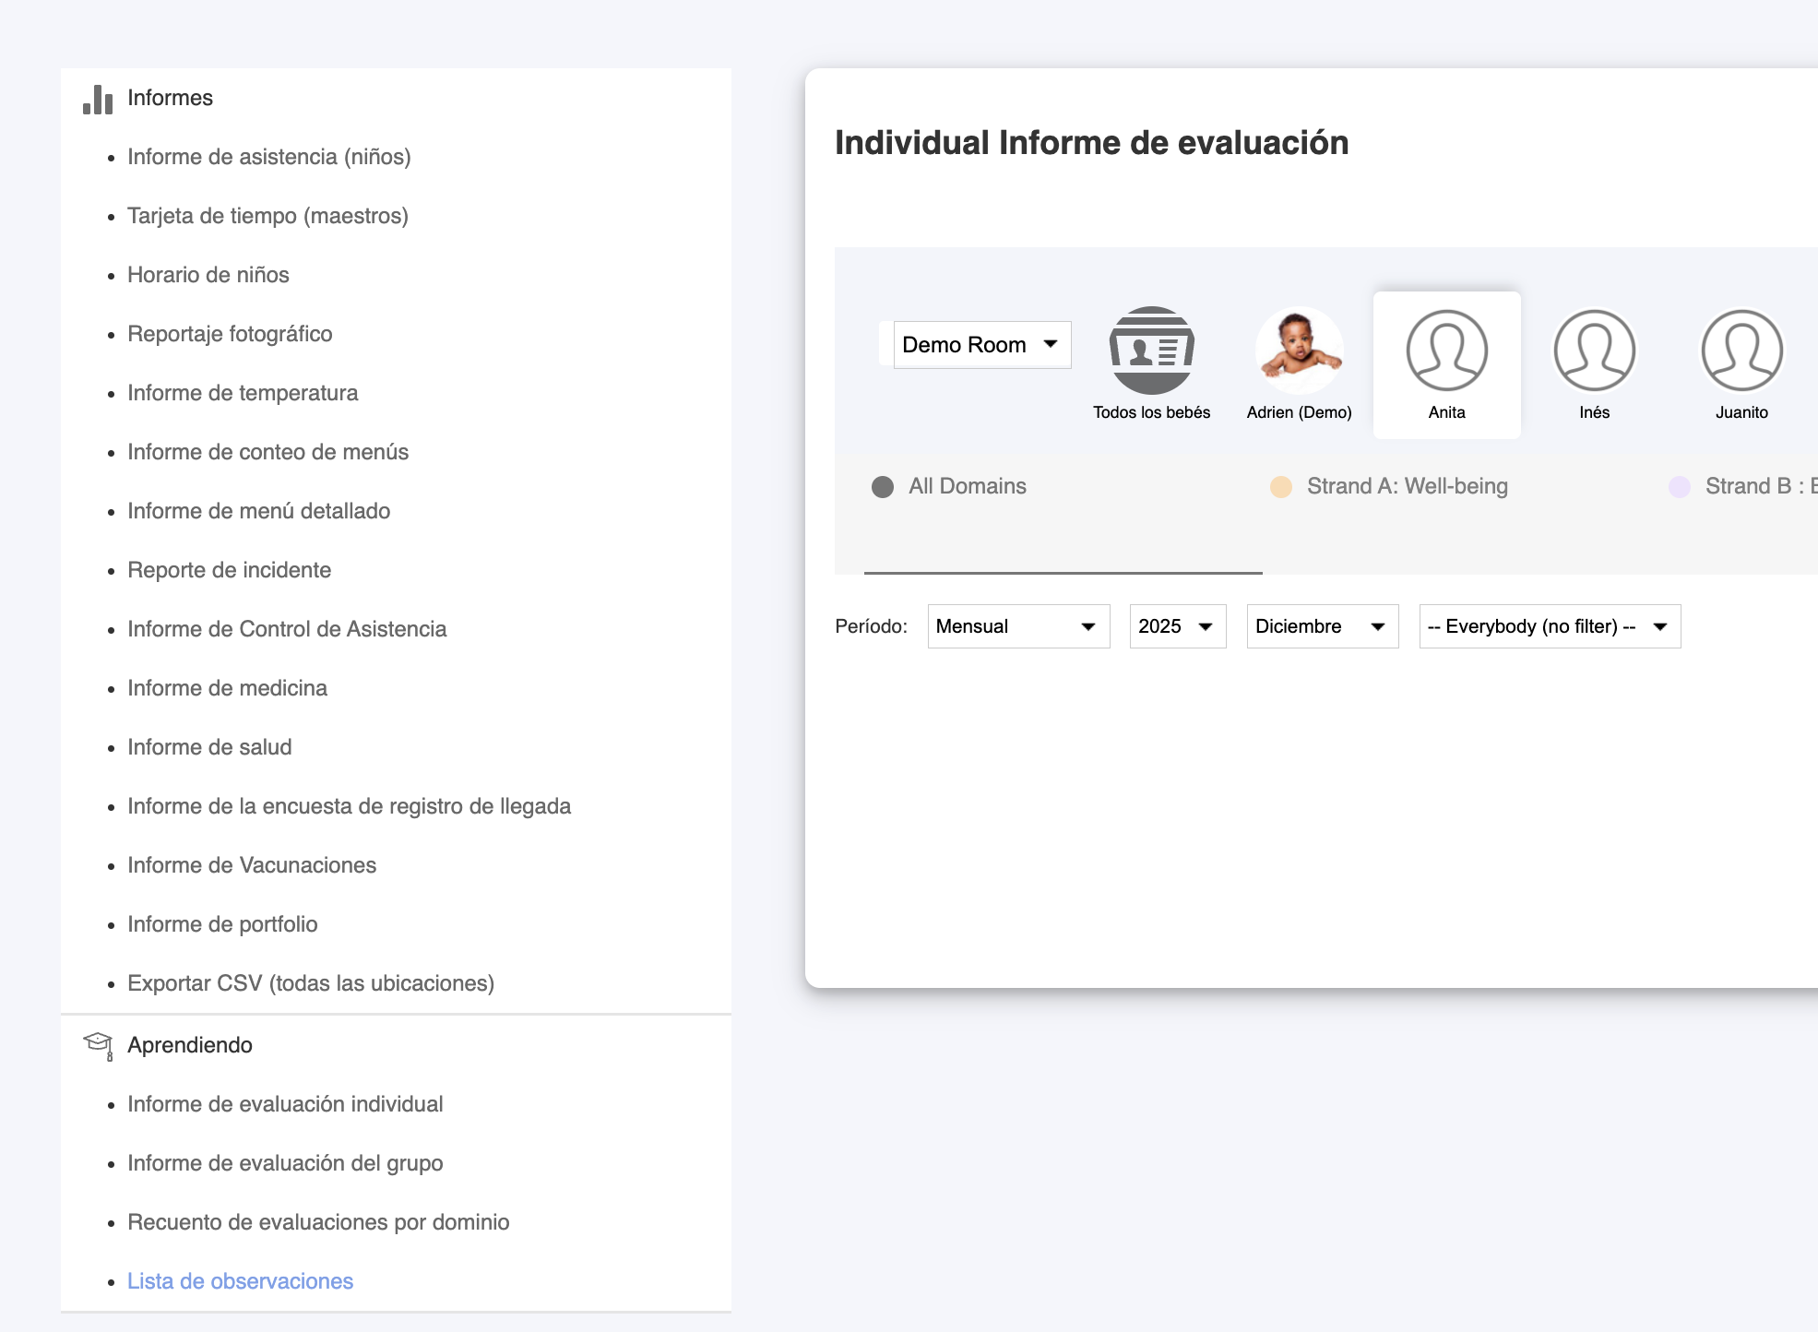Click the orange Strand A color dot

1281,487
